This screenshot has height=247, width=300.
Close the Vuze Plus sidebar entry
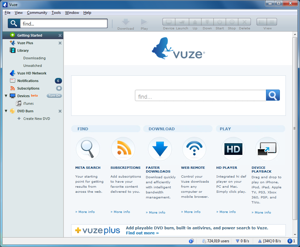(x=60, y=43)
